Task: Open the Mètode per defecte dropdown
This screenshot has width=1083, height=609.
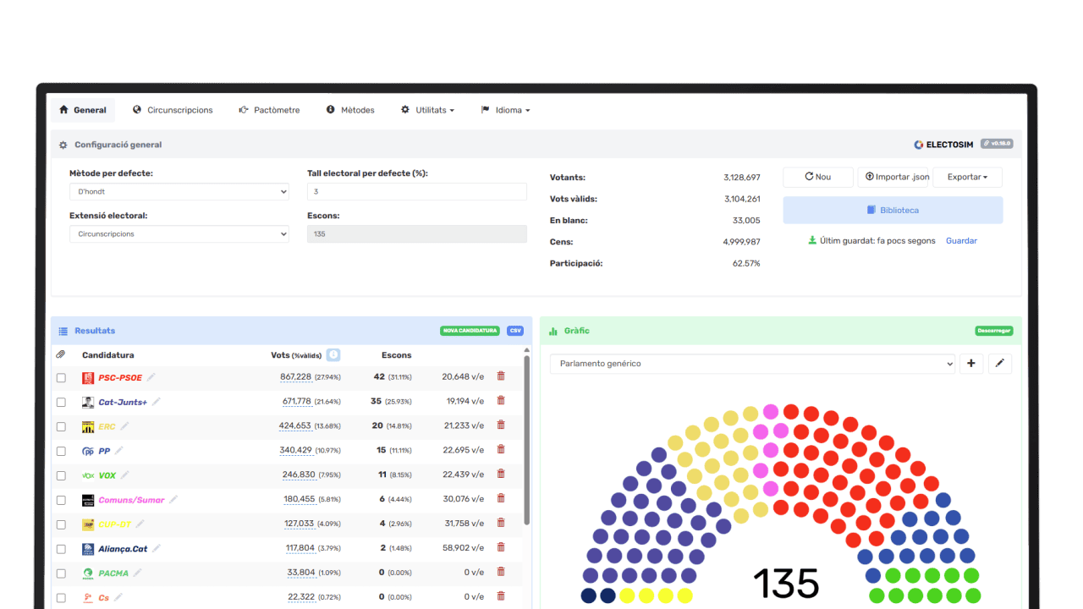Action: pos(179,192)
